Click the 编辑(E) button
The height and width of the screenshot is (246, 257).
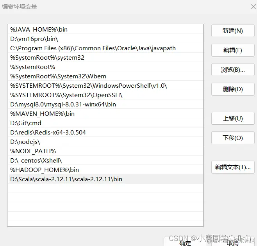233,50
